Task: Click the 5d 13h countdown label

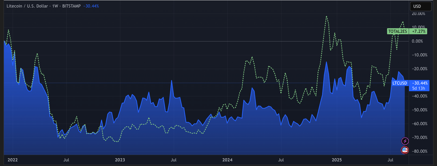Action: [418, 88]
